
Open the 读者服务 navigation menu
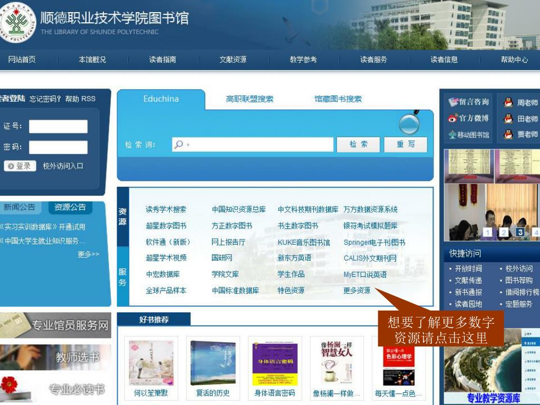point(374,59)
